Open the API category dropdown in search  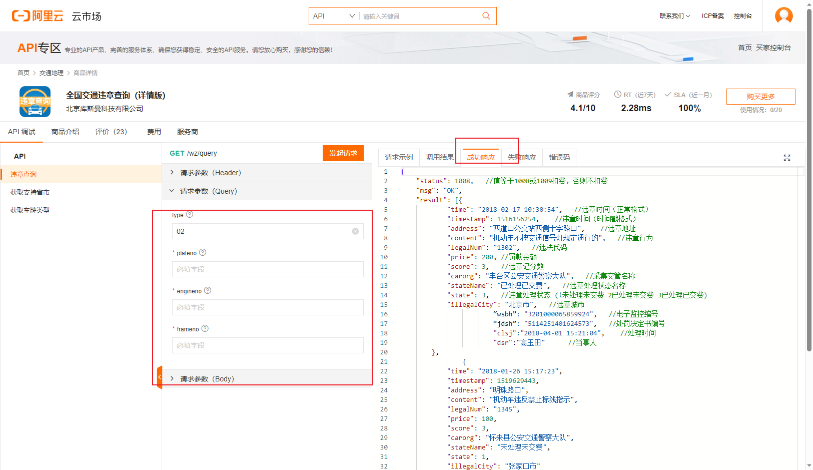click(x=334, y=16)
